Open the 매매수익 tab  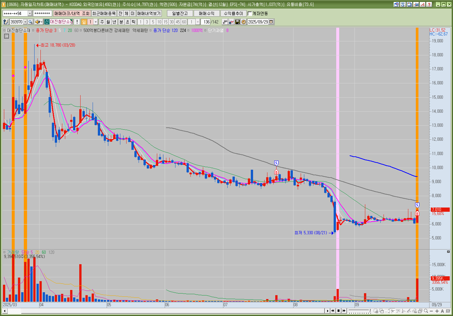(207, 13)
